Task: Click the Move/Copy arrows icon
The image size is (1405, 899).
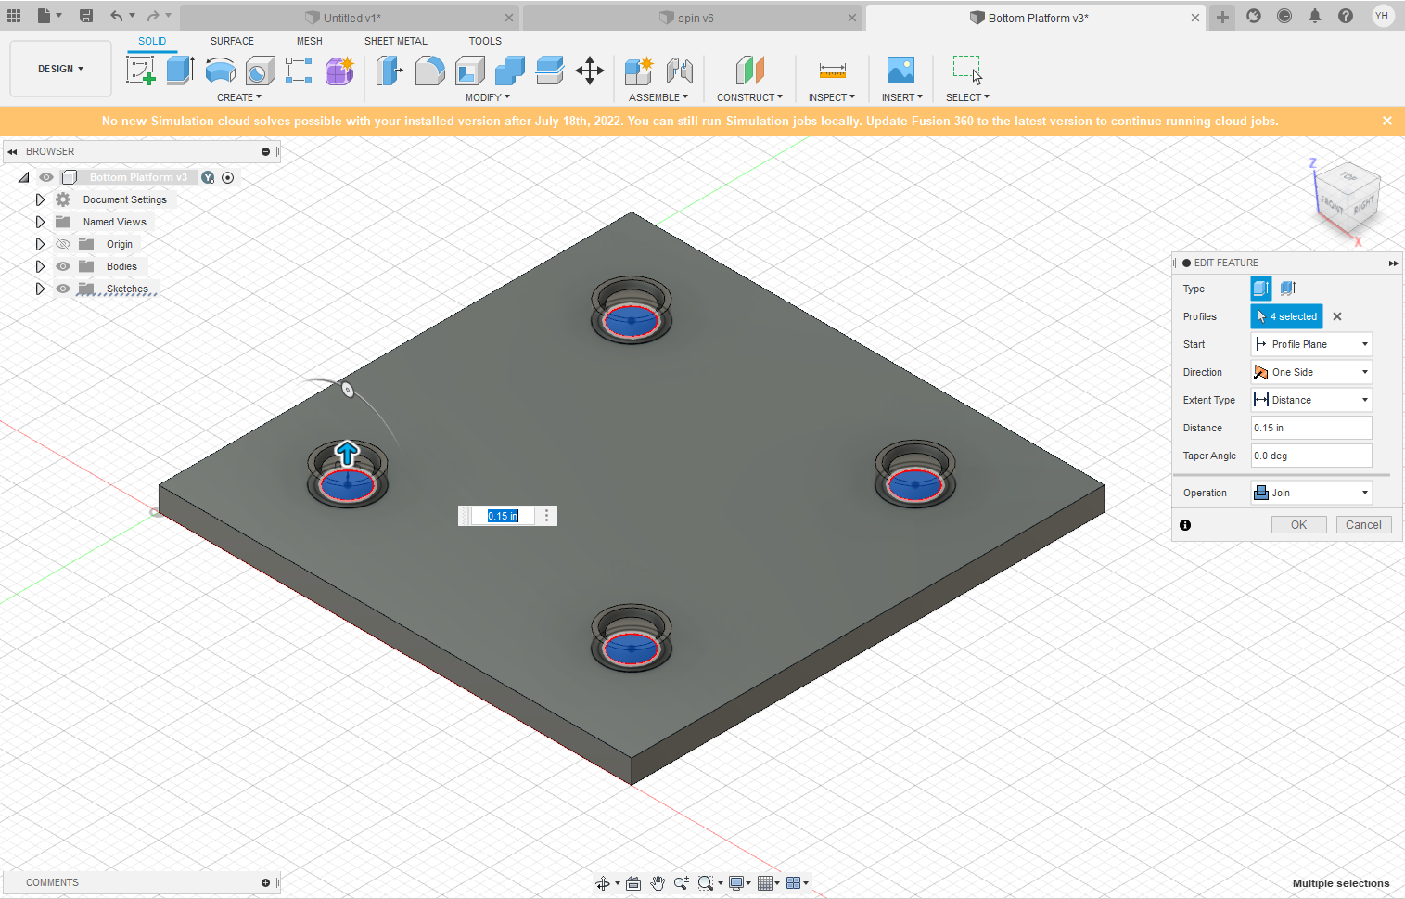Action: 590,71
